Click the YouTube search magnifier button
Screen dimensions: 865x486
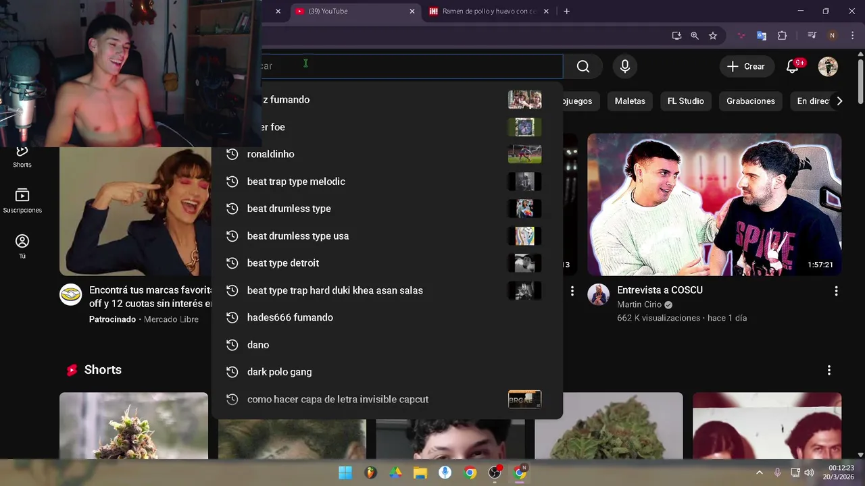[583, 66]
